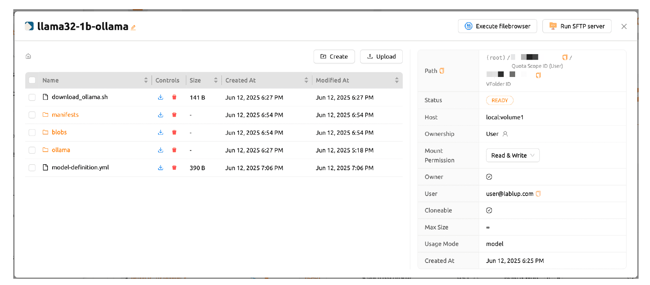Go to the home root folder icon
The width and height of the screenshot is (650, 285).
[x=28, y=56]
